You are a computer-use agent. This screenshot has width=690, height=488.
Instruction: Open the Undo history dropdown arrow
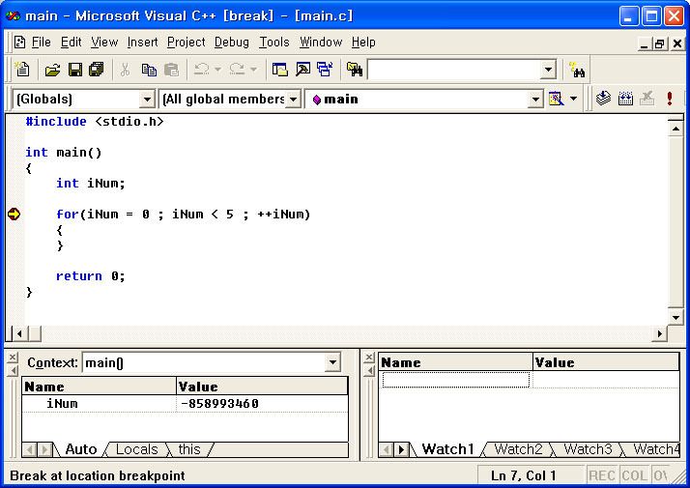(217, 69)
